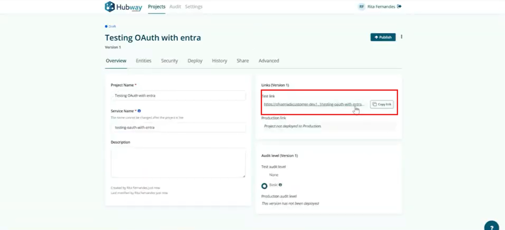Open the Advanced tab
The image size is (505, 230).
point(269,61)
